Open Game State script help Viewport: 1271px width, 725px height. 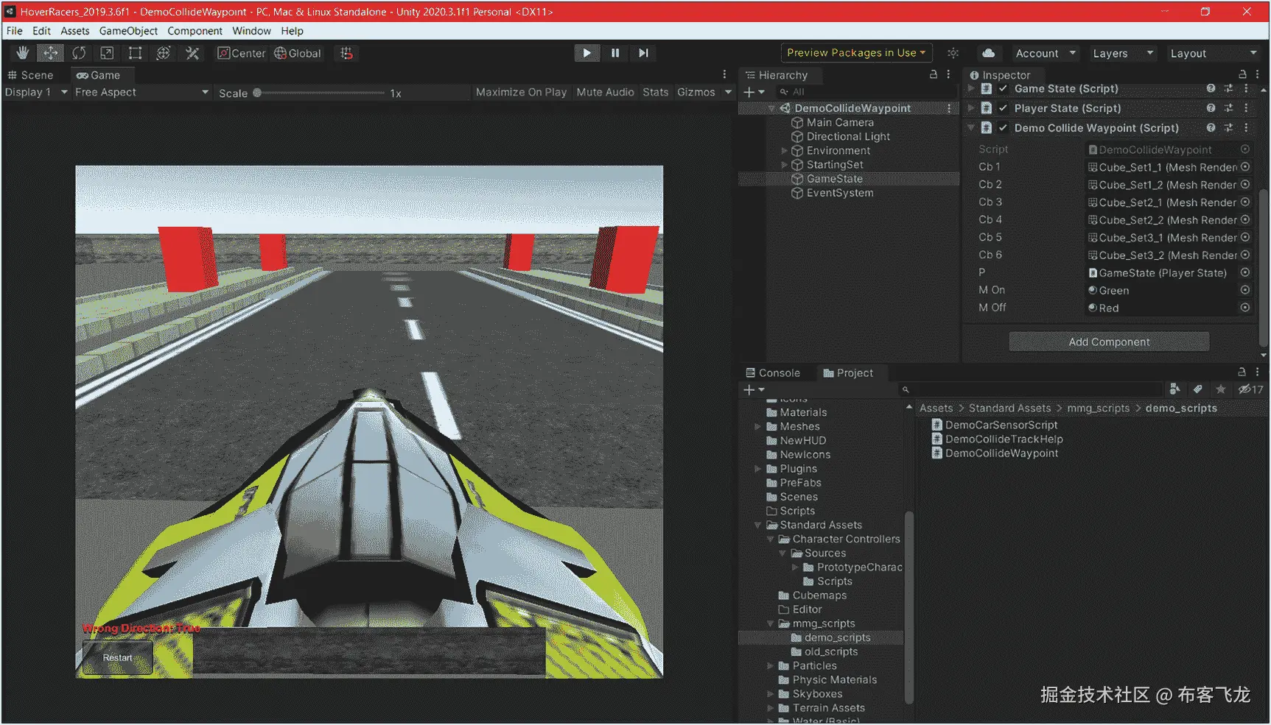1211,88
